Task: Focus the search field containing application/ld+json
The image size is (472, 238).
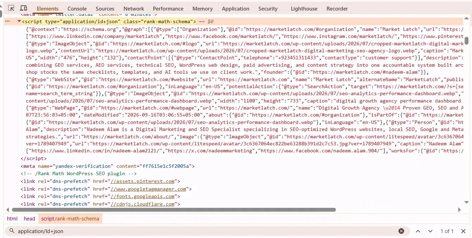Action: pyautogui.click(x=208, y=231)
